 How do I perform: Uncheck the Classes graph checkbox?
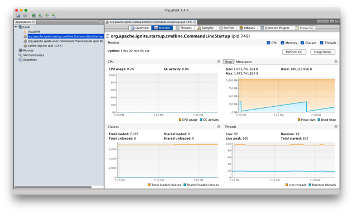[302, 42]
